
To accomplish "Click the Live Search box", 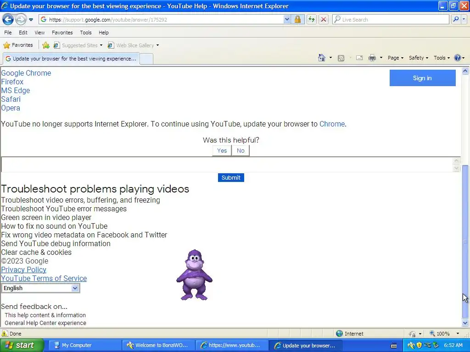I will pyautogui.click(x=391, y=19).
